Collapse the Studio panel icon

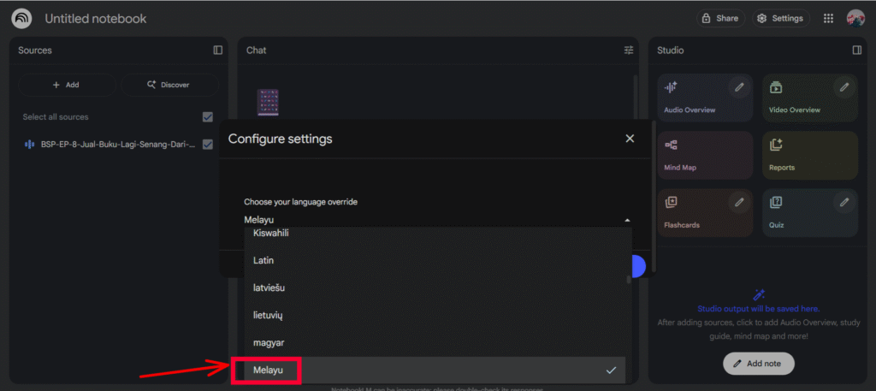point(856,50)
